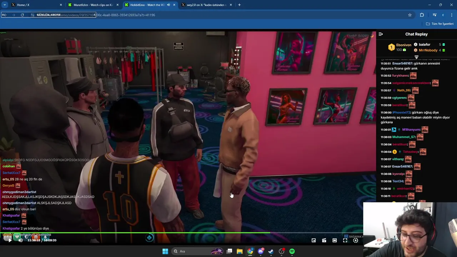The height and width of the screenshot is (257, 457).
Task: Open top gifter Ebonivon's profile
Action: (x=404, y=45)
